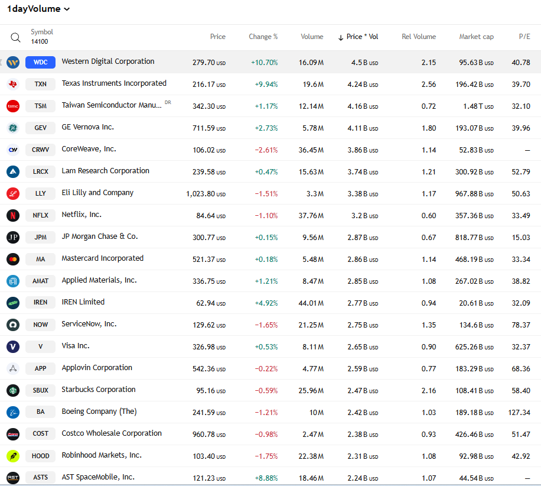The width and height of the screenshot is (541, 486).
Task: Sort by Price column header
Action: pos(218,37)
